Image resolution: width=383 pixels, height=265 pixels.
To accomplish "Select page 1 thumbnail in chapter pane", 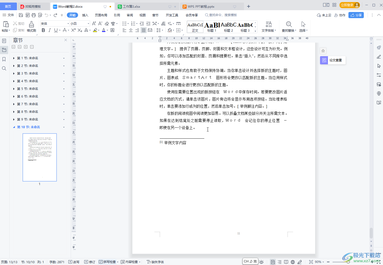I will point(40,157).
